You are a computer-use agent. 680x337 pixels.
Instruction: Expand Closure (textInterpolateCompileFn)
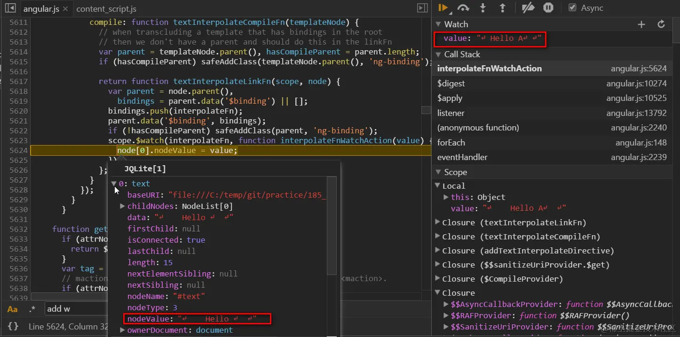coord(438,237)
